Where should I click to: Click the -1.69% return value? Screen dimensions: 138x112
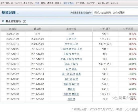tap(132, 74)
